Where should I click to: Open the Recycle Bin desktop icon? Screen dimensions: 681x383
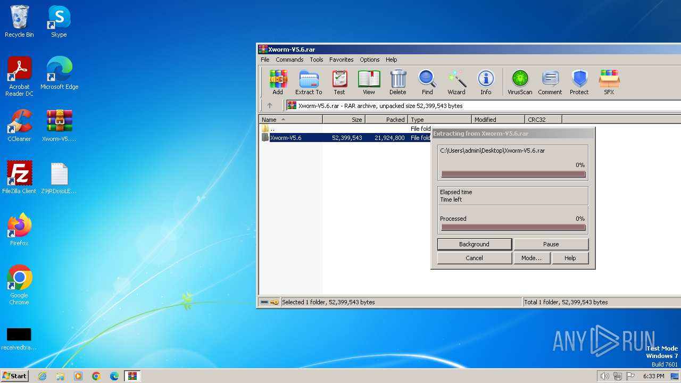tap(19, 21)
